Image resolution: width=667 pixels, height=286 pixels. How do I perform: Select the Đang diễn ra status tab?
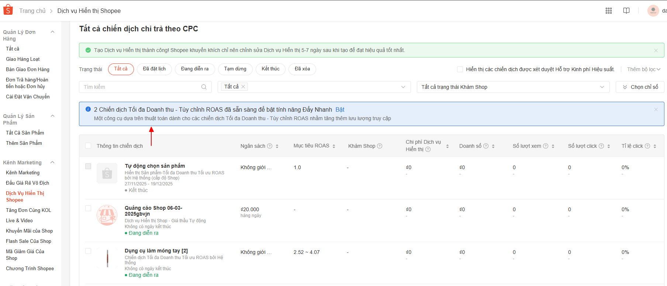coord(195,69)
